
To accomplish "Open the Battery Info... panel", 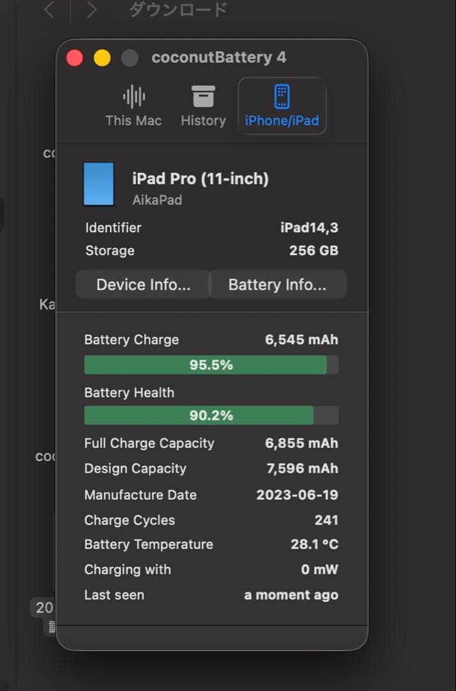I will tap(278, 284).
